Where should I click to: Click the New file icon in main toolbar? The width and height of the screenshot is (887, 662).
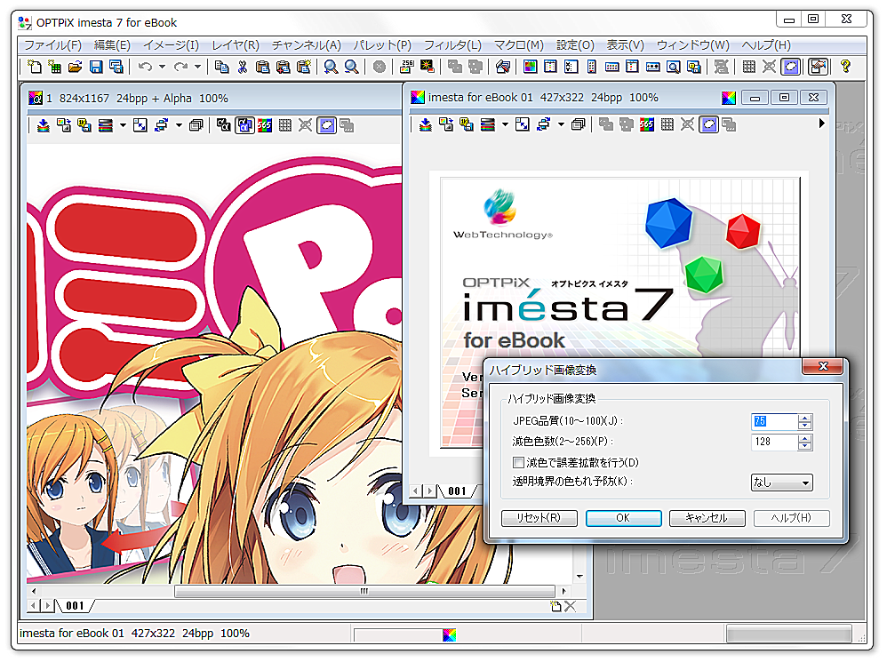pyautogui.click(x=35, y=67)
